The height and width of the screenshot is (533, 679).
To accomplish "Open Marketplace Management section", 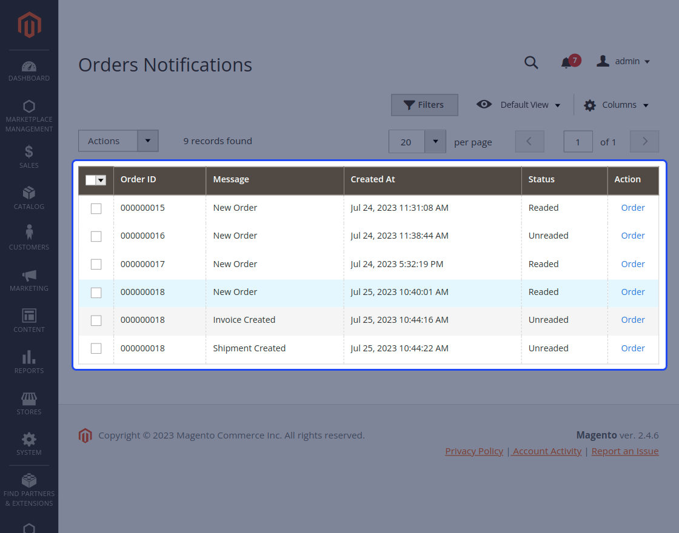I will click(29, 116).
